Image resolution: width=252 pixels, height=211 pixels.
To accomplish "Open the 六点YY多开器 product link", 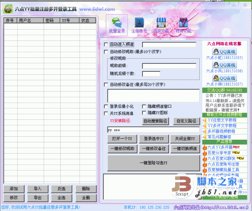I will pos(220,147).
